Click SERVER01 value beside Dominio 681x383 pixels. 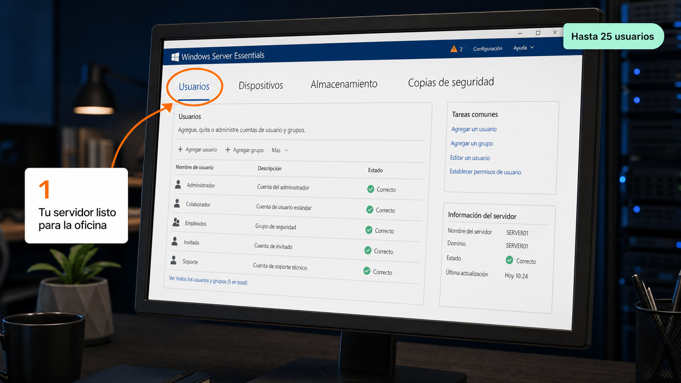(517, 246)
